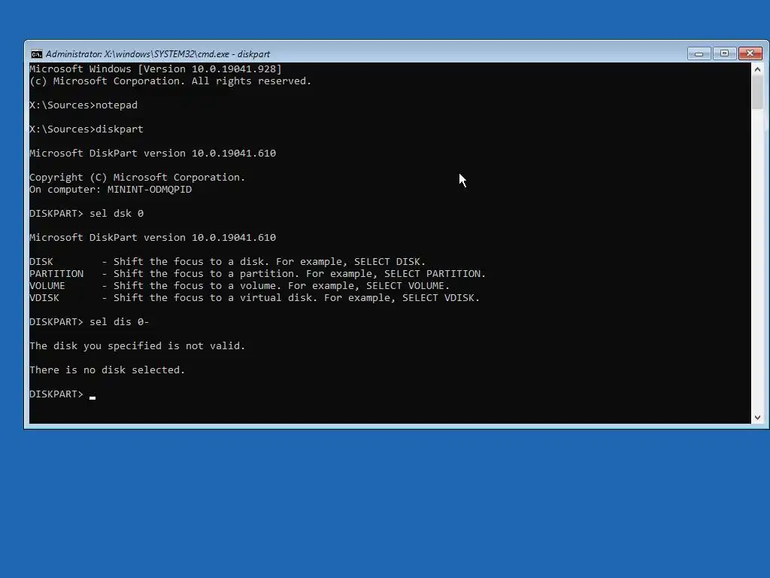Click the '(c) Microsoft Corporation. All rights reserved.' line
This screenshot has height=578, width=770.
click(x=171, y=81)
